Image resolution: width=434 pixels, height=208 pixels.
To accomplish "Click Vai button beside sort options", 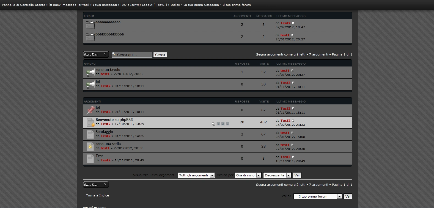I will pyautogui.click(x=297, y=175).
